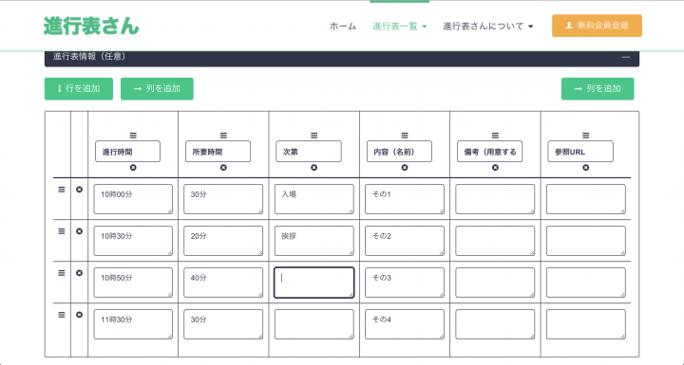The image size is (684, 365).
Task: Go to ホーム in the navigation
Action: pyautogui.click(x=343, y=27)
